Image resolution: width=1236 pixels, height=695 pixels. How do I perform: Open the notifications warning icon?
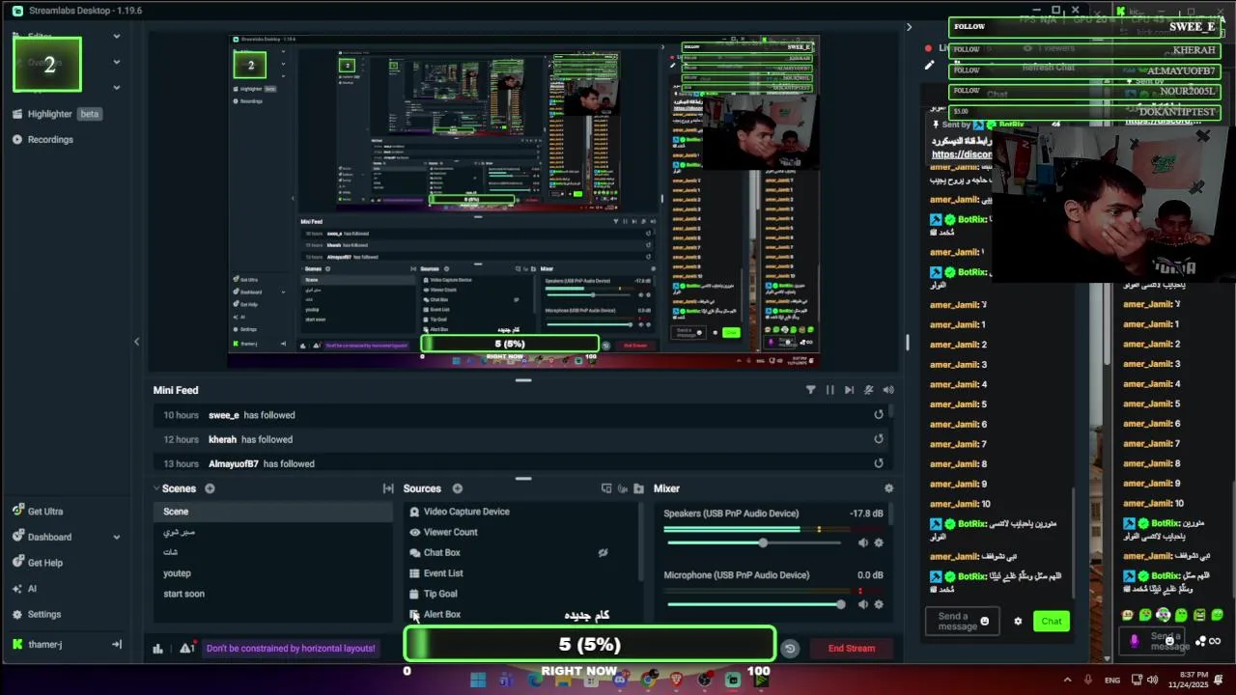tap(186, 648)
